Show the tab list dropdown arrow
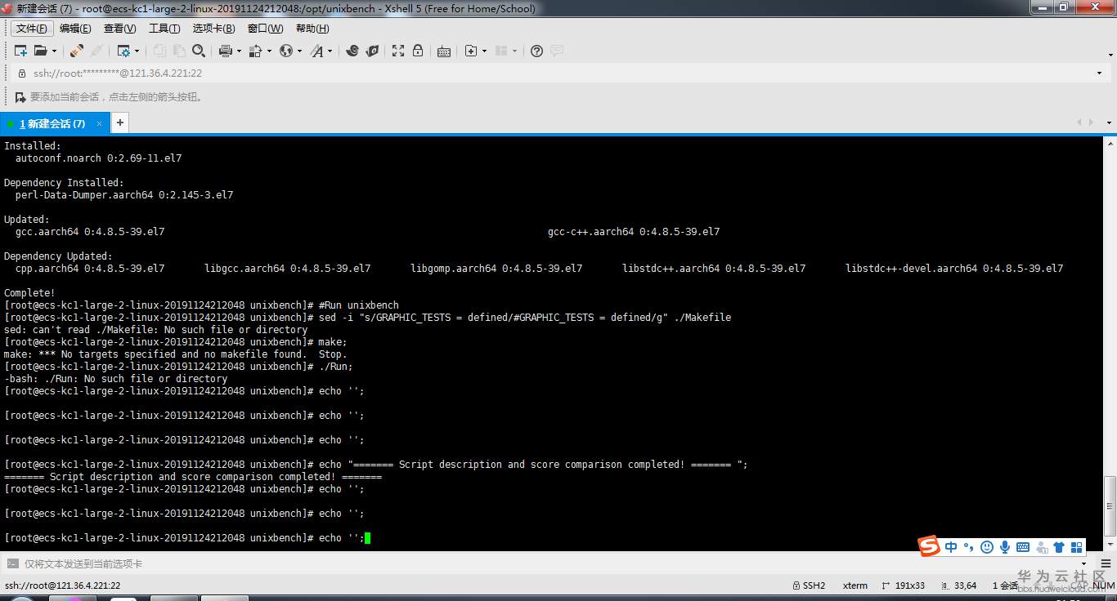The height and width of the screenshot is (601, 1117). [x=1109, y=122]
